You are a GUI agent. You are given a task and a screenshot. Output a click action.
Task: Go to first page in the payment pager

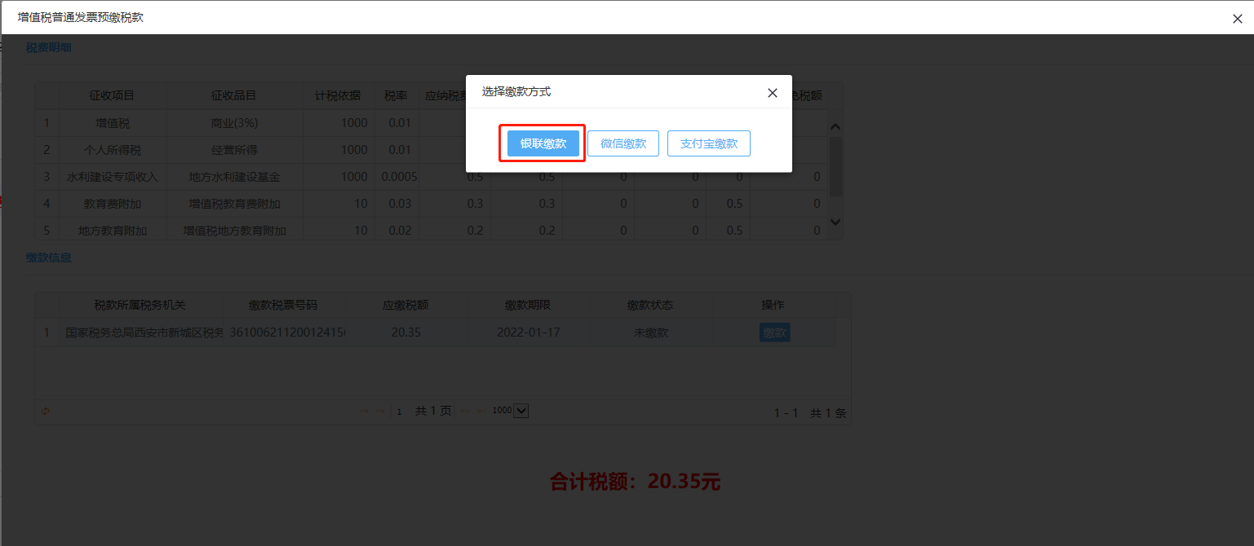(366, 412)
